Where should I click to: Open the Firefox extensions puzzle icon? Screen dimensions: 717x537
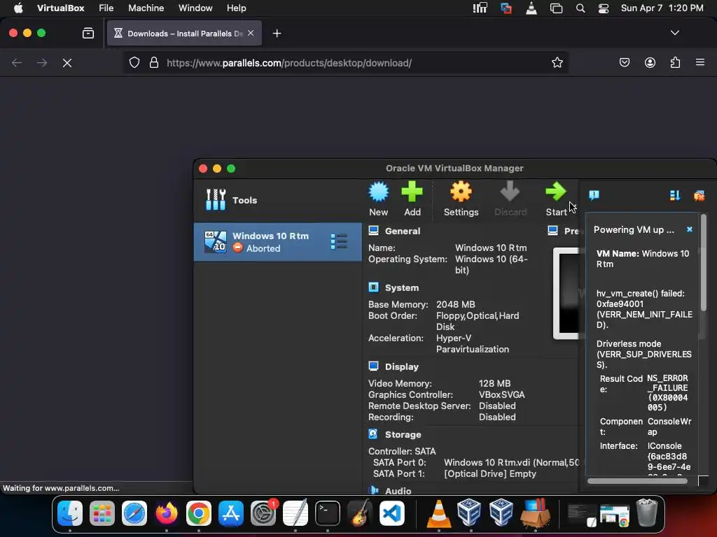(x=675, y=62)
